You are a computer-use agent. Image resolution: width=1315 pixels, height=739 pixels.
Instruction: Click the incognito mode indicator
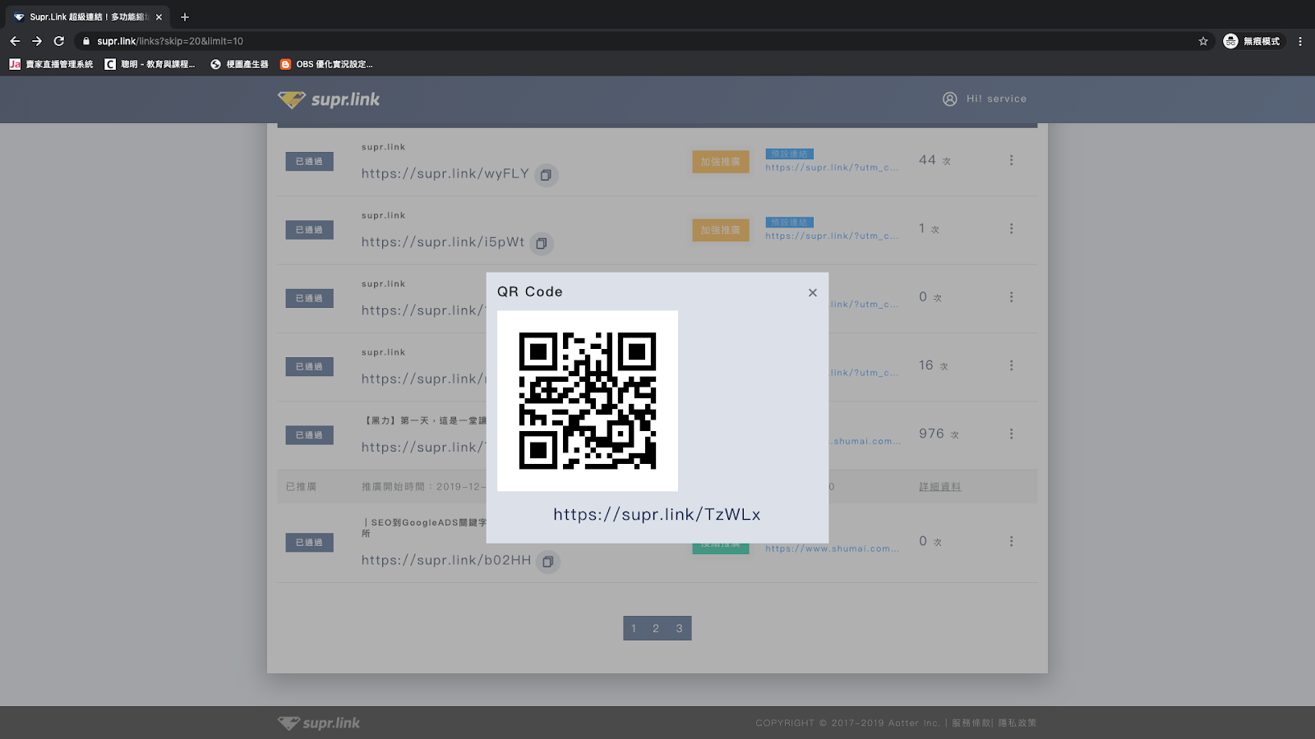pyautogui.click(x=1252, y=41)
